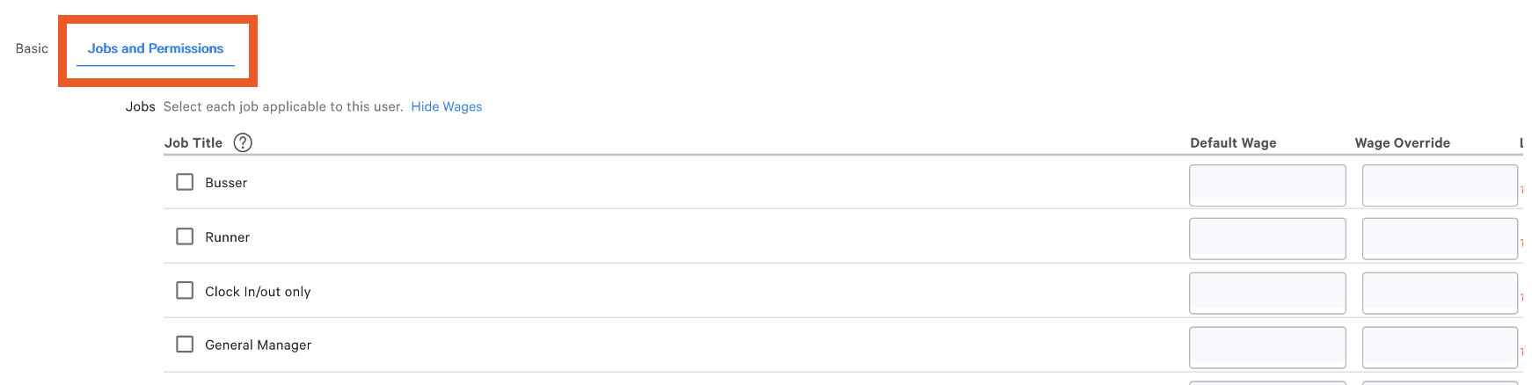1532x385 pixels.
Task: Click the Clock In/out only label
Action: [258, 292]
